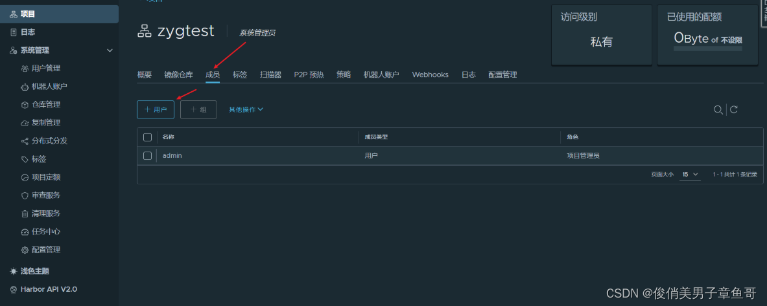Viewport: 767px width, 306px height.
Task: Click the System Management icon in sidebar
Action: pyautogui.click(x=14, y=50)
